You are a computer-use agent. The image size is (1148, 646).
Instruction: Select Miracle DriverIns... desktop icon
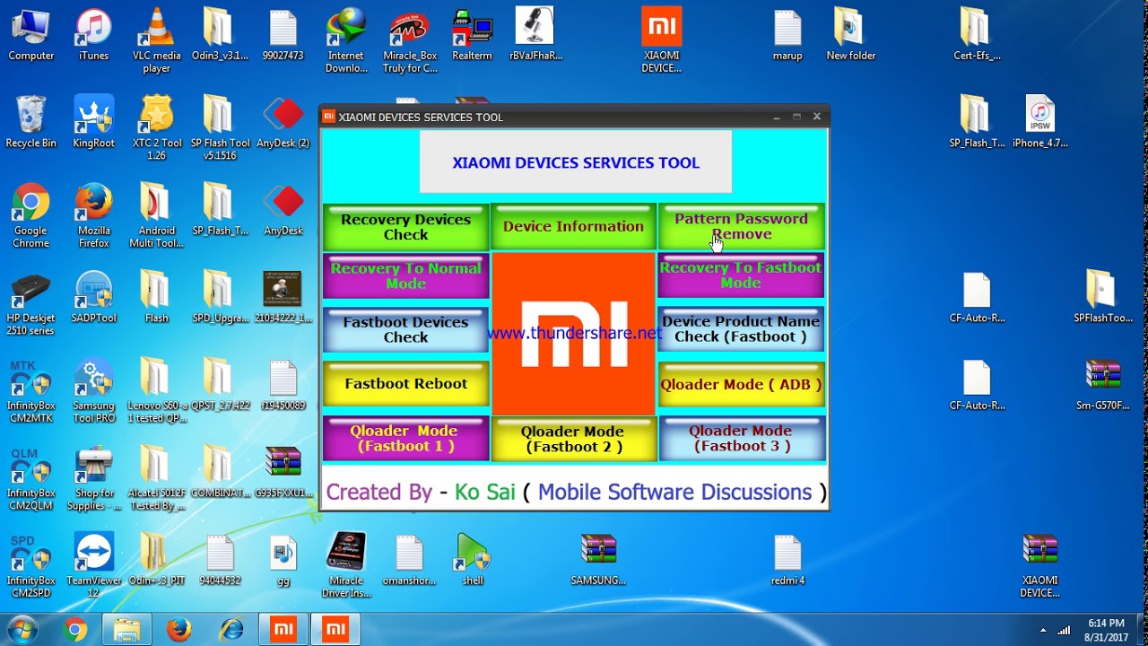(x=346, y=565)
